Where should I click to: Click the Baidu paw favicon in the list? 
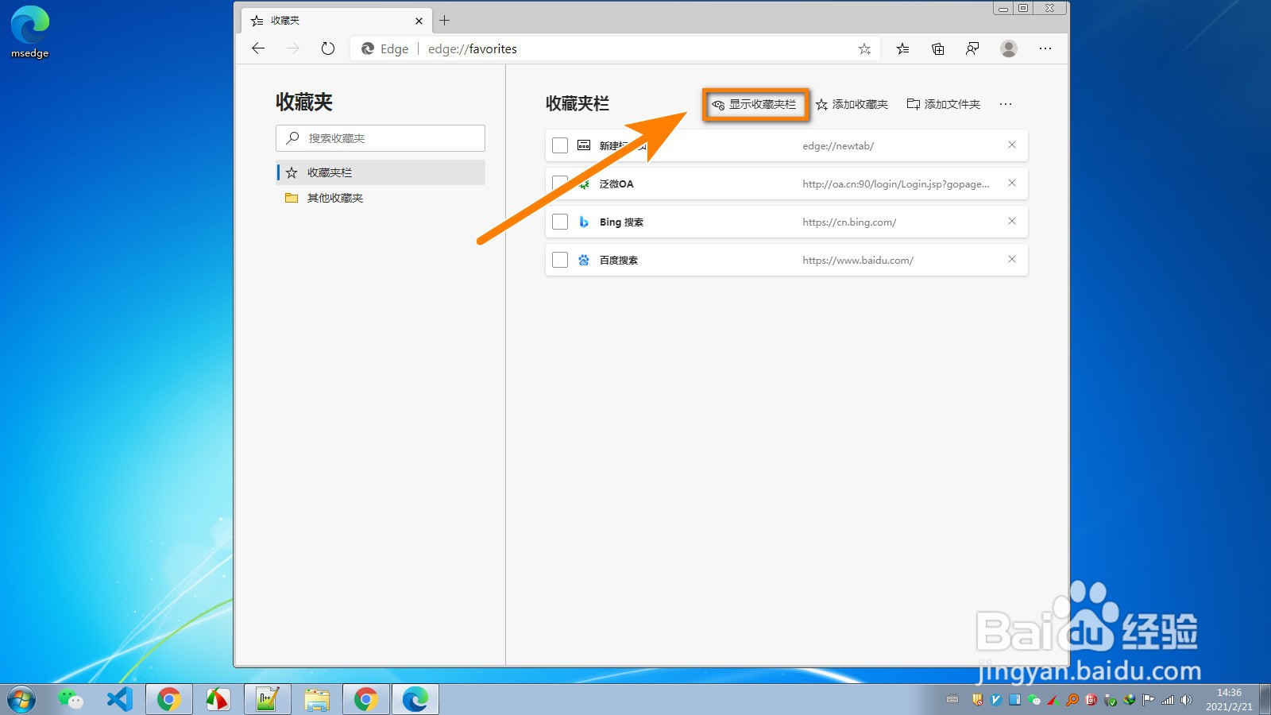(584, 260)
